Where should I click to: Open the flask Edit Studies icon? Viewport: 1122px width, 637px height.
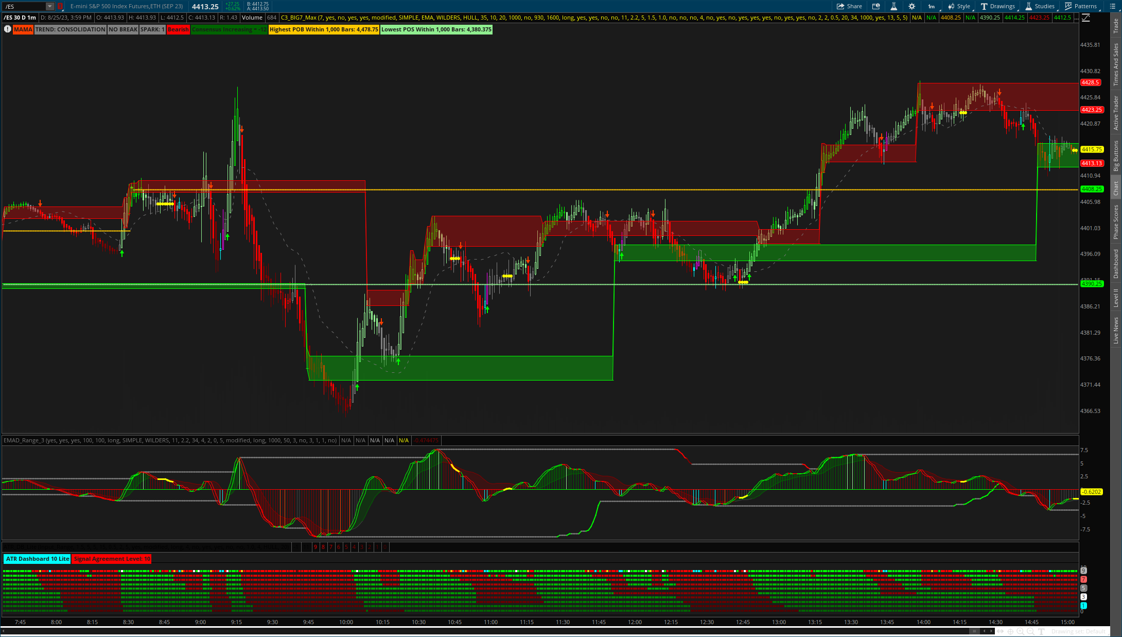pyautogui.click(x=894, y=6)
